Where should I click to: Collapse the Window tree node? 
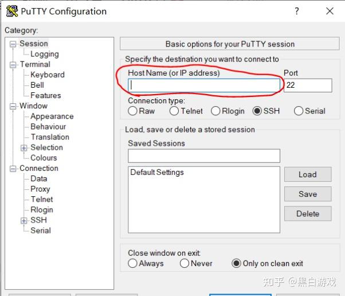(13, 106)
